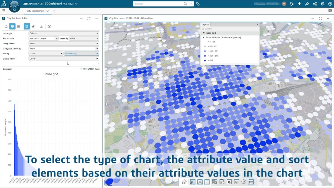Image resolution: width=334 pixels, height=188 pixels.
Task: Open City Attribute Table widget menu chevron
Action: tap(96, 18)
